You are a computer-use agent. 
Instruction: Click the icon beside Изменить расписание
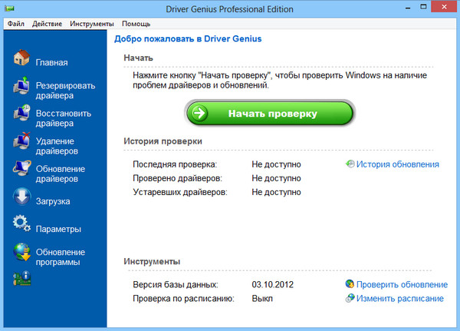350,298
